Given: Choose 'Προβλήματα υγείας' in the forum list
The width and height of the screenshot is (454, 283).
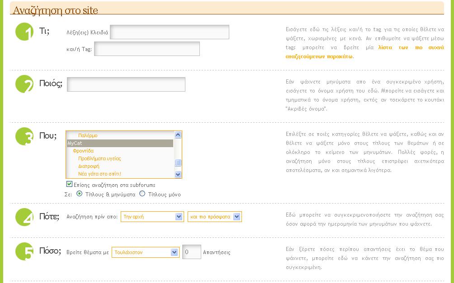Looking at the screenshot, I should point(99,158).
